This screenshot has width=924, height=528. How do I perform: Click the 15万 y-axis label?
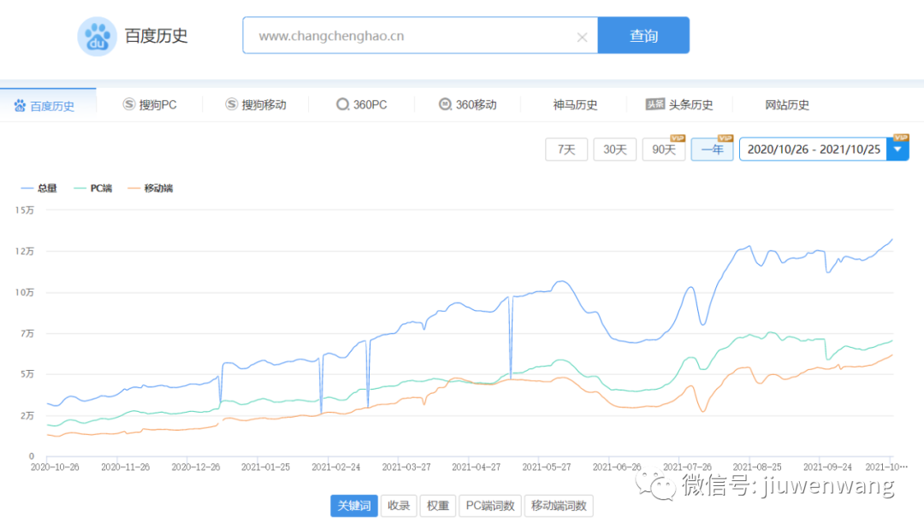[x=25, y=210]
